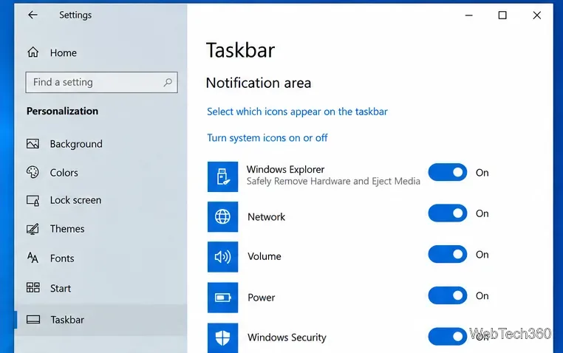This screenshot has height=353, width=563.
Task: Click the 'Find a setting' search box
Action: click(102, 82)
